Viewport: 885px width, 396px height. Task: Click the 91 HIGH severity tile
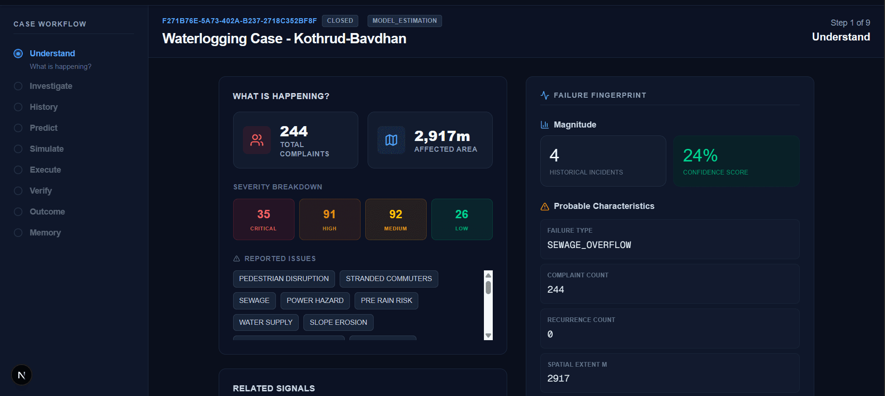coord(330,220)
